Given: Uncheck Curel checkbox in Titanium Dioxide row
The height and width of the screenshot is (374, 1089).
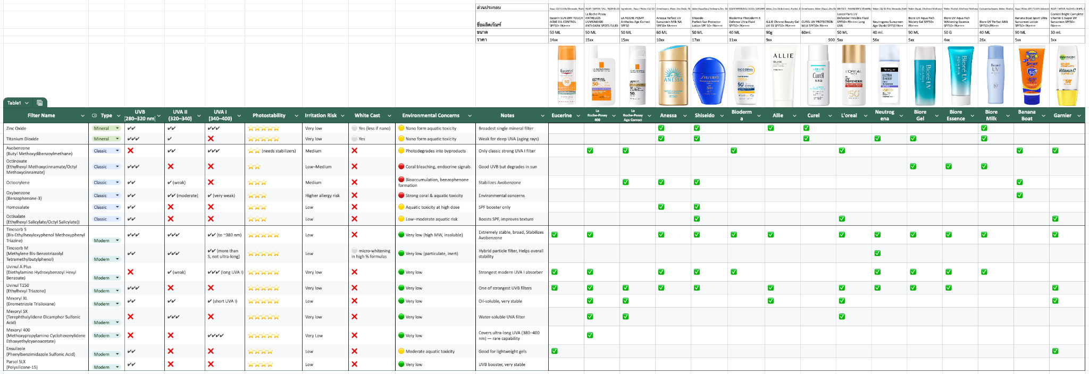Looking at the screenshot, I should pos(806,139).
